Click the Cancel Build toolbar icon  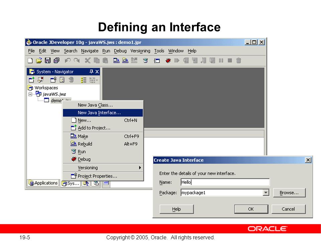[134, 61]
